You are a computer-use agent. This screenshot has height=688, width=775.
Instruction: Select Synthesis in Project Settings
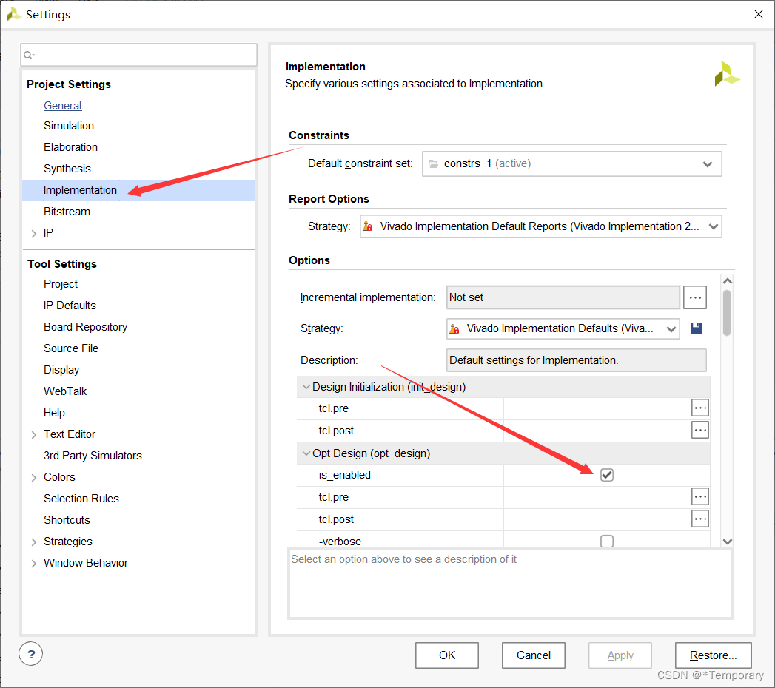tap(67, 168)
